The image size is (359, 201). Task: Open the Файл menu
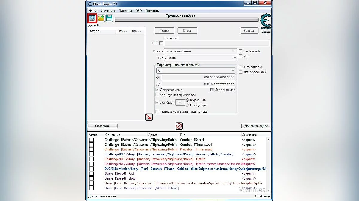click(93, 11)
